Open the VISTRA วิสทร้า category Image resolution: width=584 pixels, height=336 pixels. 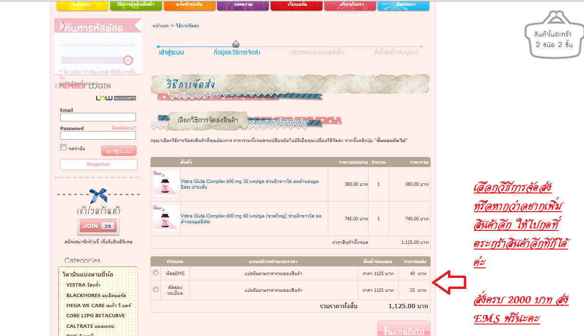[x=82, y=285]
